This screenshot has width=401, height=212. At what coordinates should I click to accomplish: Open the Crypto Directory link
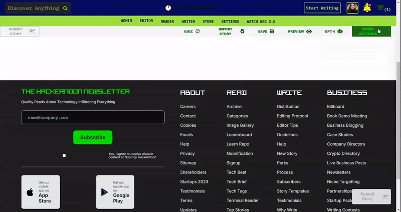pyautogui.click(x=343, y=153)
